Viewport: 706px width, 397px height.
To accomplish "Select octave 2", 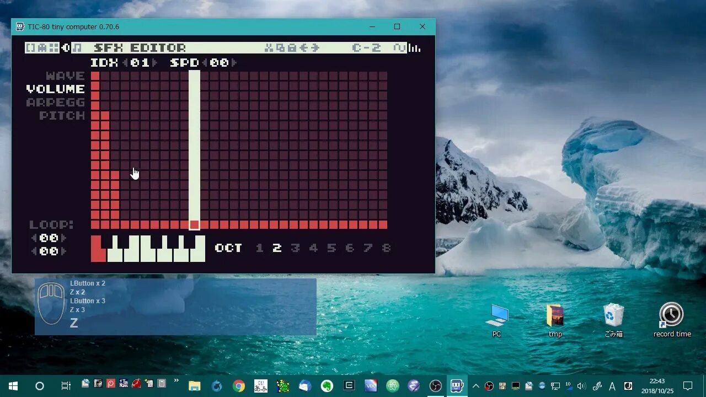I will (x=277, y=248).
